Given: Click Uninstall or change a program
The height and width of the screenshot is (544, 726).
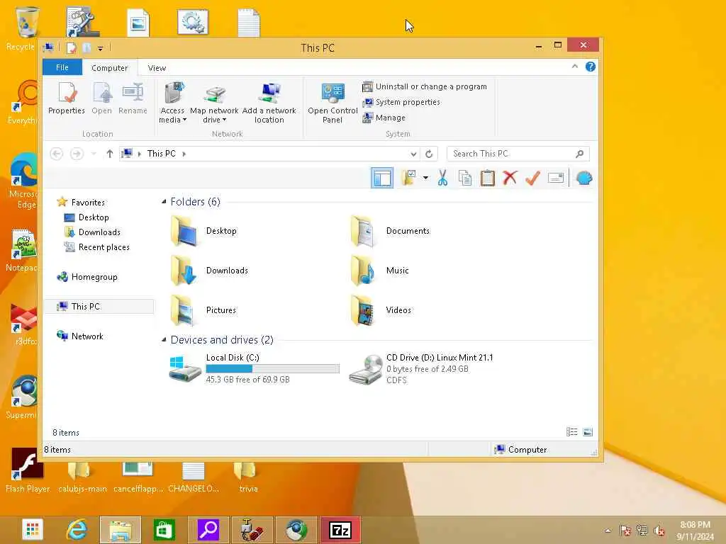Looking at the screenshot, I should point(425,86).
